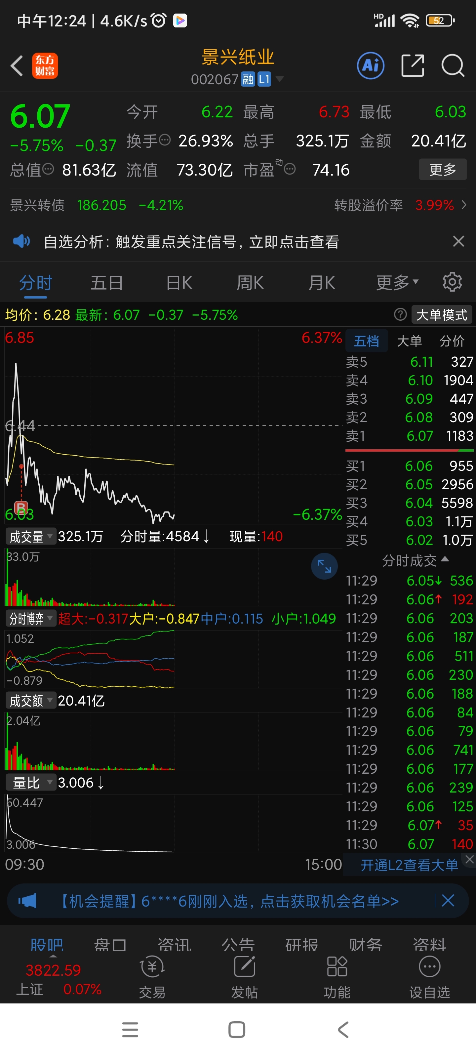Tap the megaphone icon in 机会提醒 banner

(27, 901)
